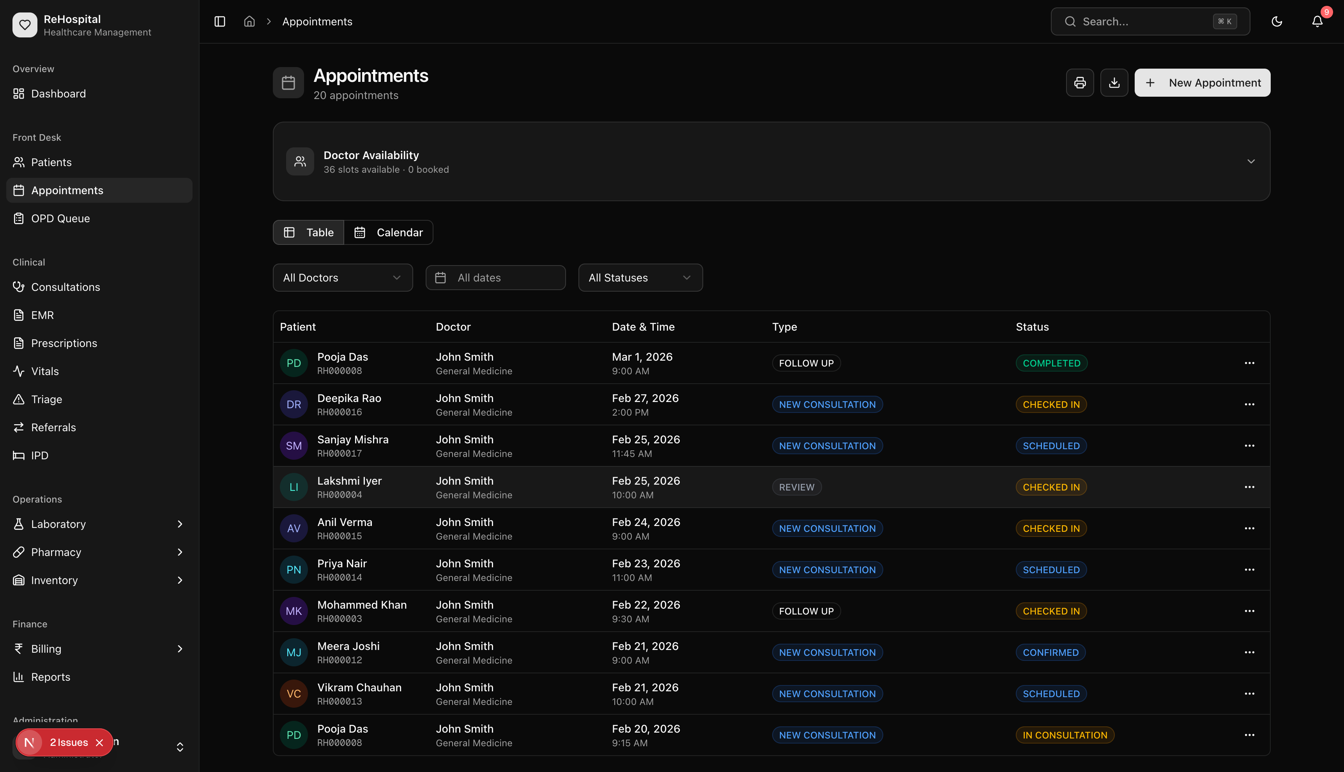Viewport: 1344px width, 772px height.
Task: Switch to Table view
Action: click(309, 232)
